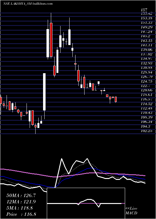Click the MACD inset chart panel
The height and width of the screenshot is (219, 156).
[86, 203]
